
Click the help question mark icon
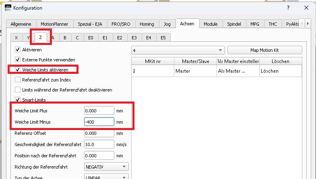tap(288, 8)
